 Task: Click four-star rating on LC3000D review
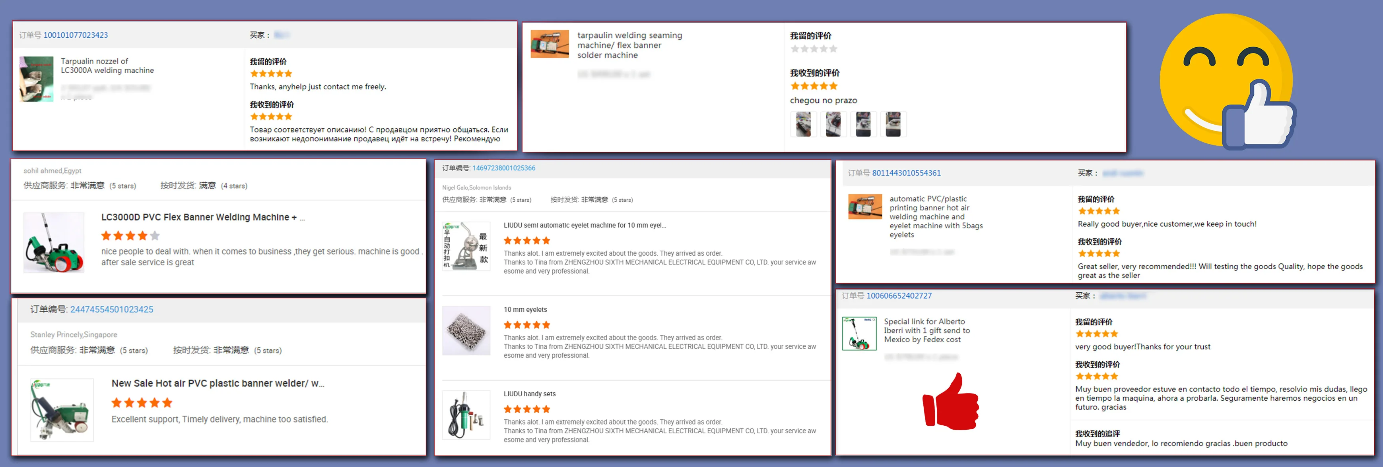[x=130, y=235]
